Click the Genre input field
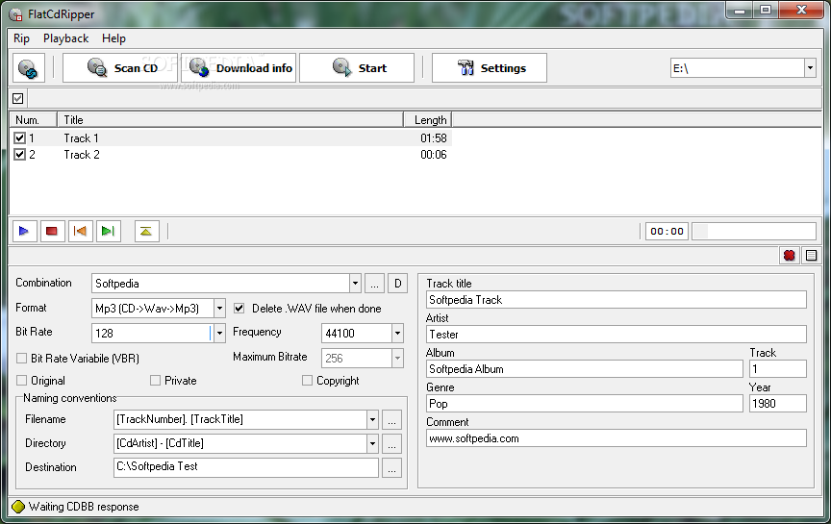The image size is (831, 524). point(585,404)
